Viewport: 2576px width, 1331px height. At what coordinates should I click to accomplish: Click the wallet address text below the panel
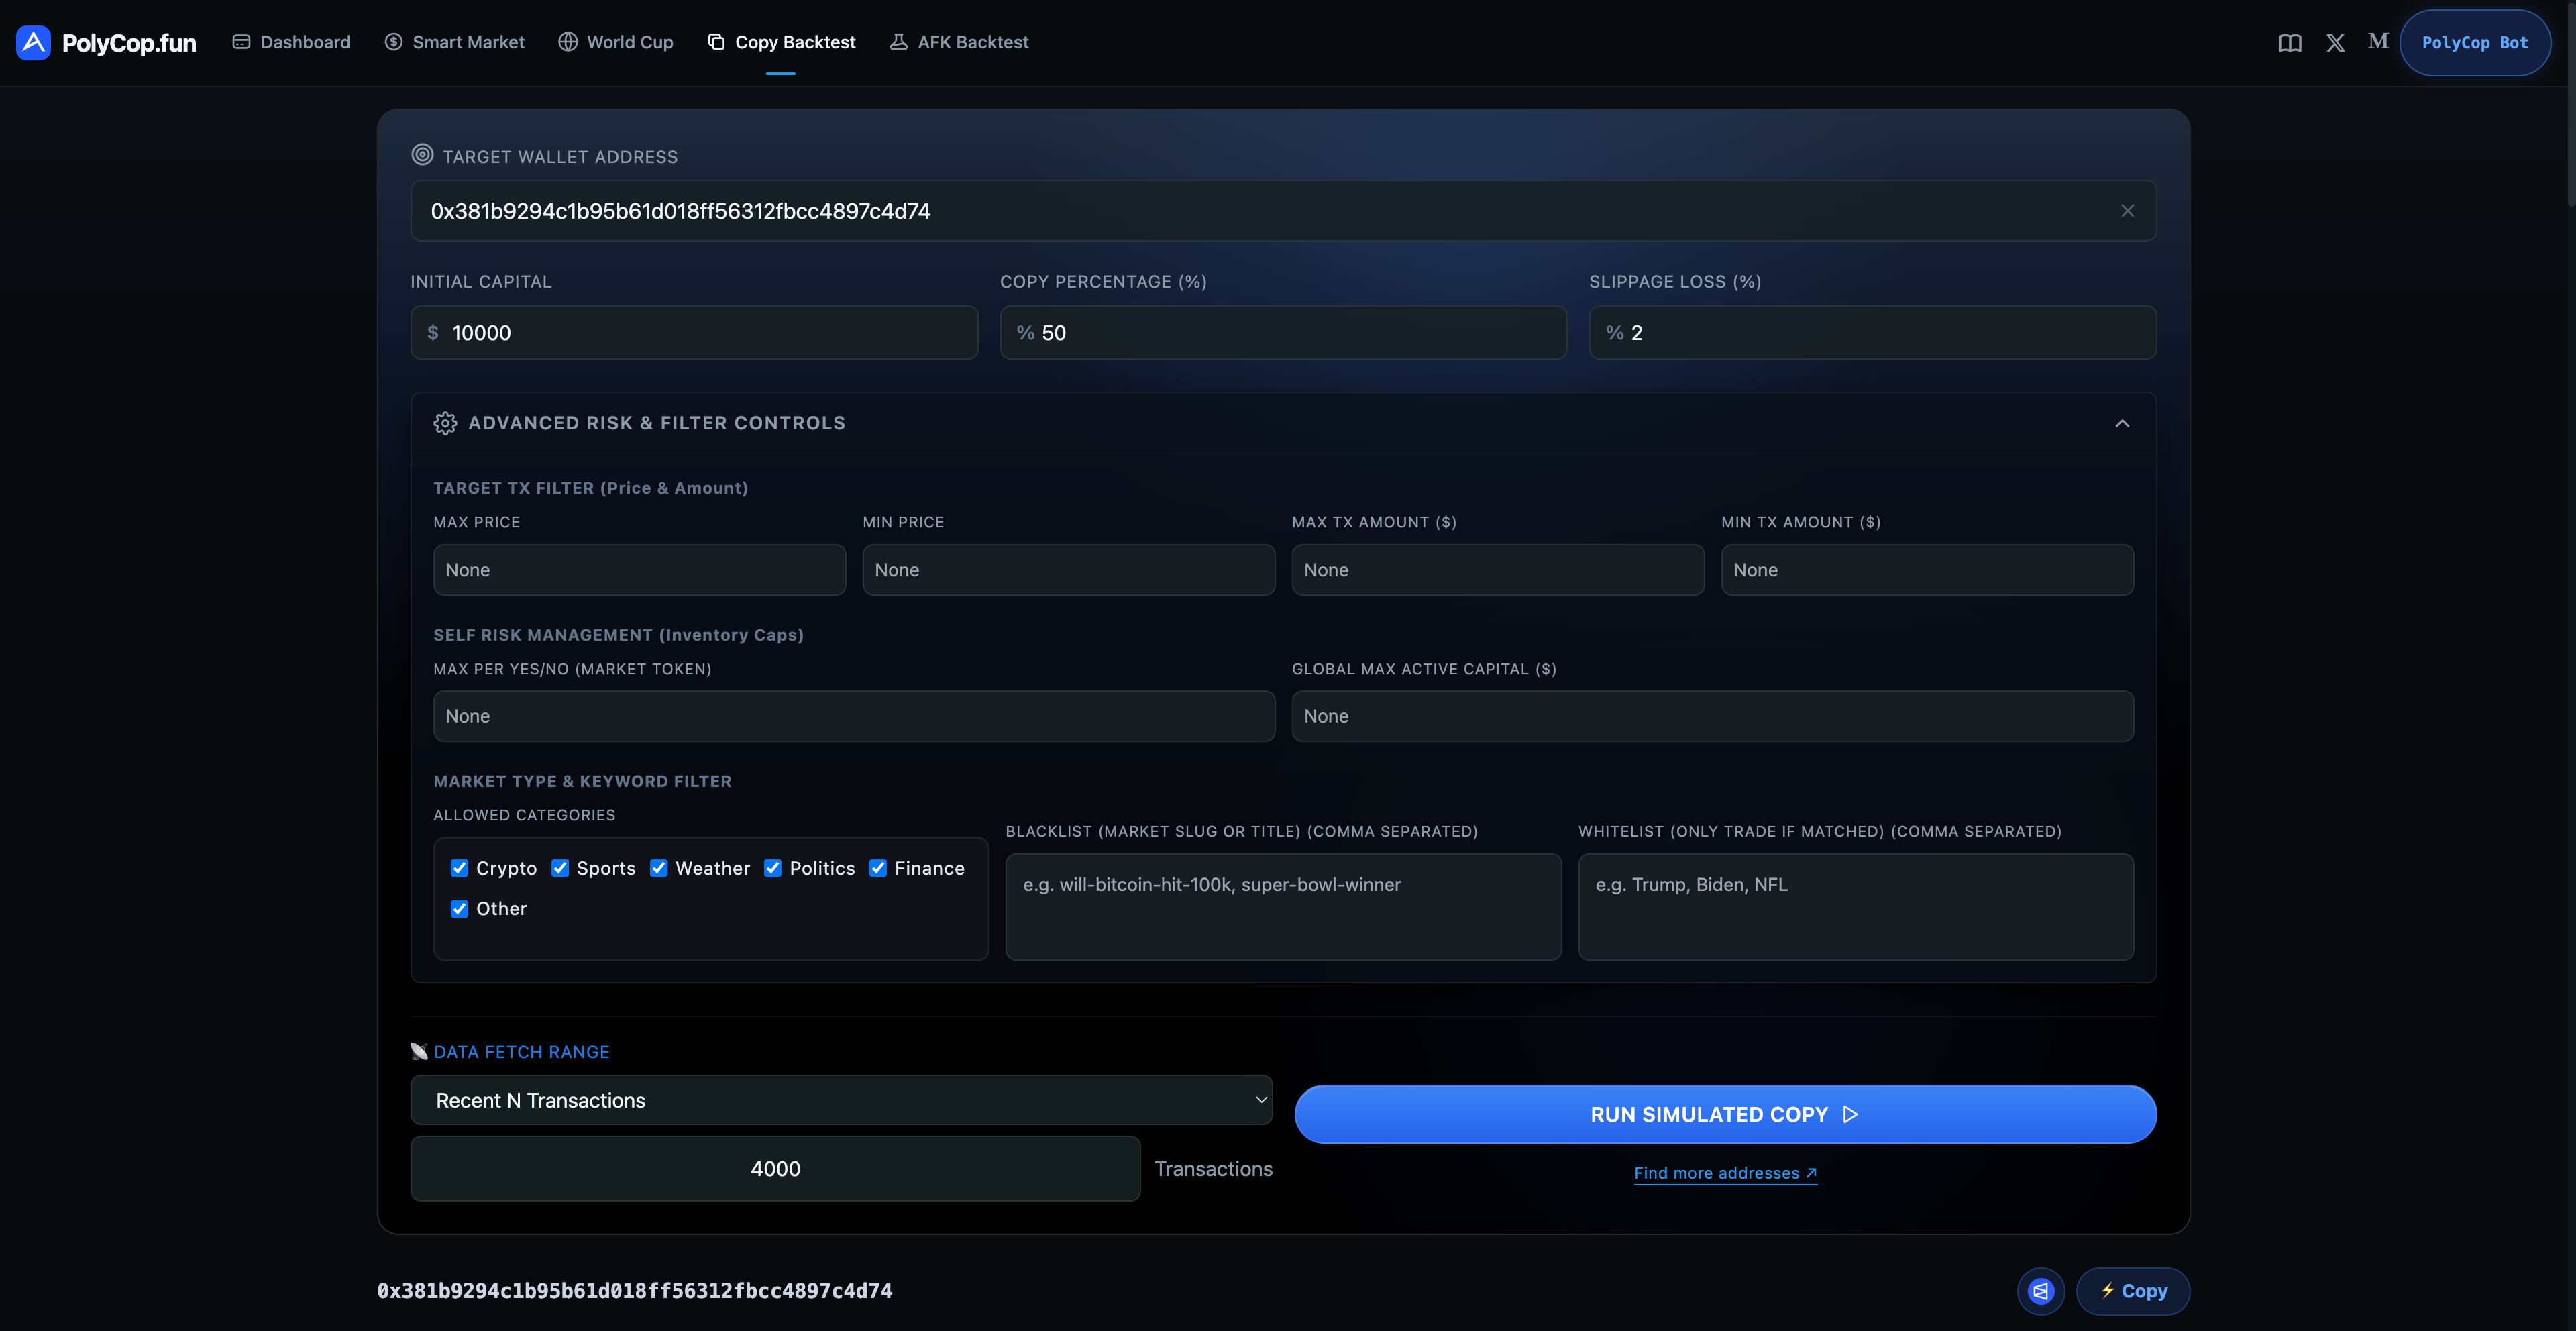[634, 1291]
